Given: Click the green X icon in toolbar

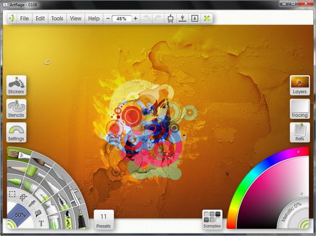Looking at the screenshot, I should pos(207,19).
